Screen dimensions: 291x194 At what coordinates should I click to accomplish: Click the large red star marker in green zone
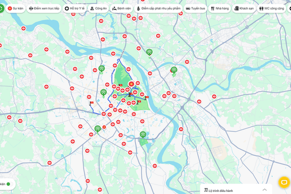131,84
